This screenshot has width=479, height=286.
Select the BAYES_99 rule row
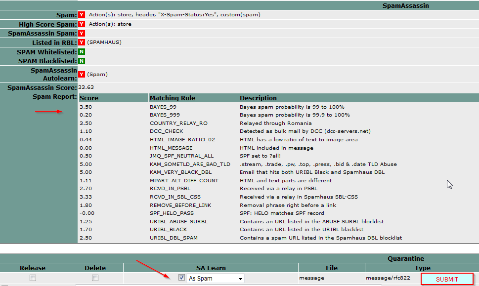(163, 107)
